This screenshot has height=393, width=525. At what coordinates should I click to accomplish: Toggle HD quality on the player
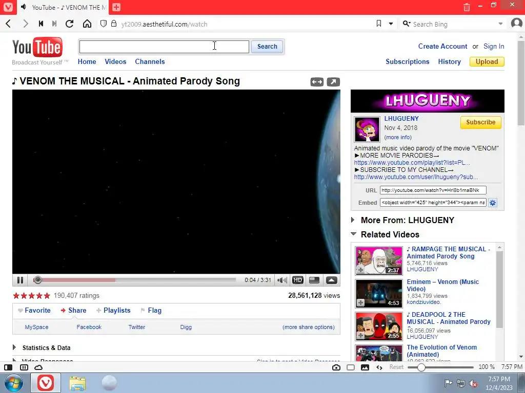click(298, 280)
